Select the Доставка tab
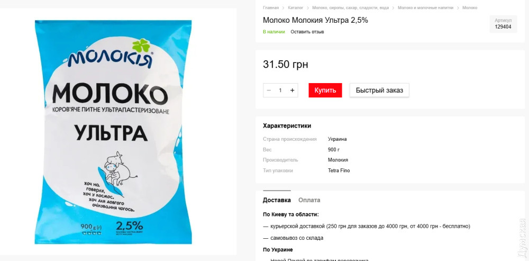The width and height of the screenshot is (529, 261). (x=277, y=200)
